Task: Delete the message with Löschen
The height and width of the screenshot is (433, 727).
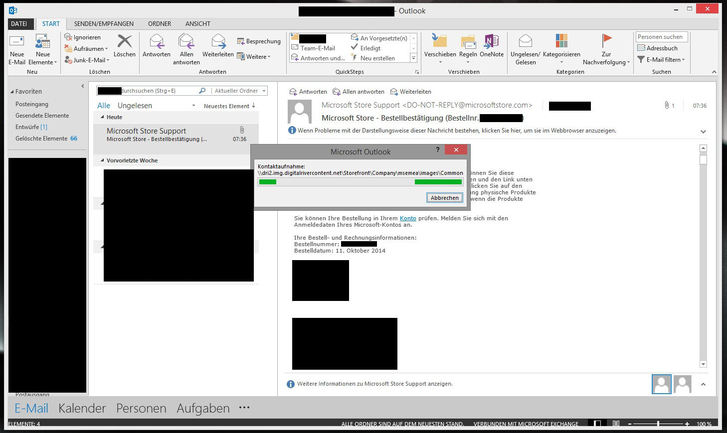Action: pos(125,45)
